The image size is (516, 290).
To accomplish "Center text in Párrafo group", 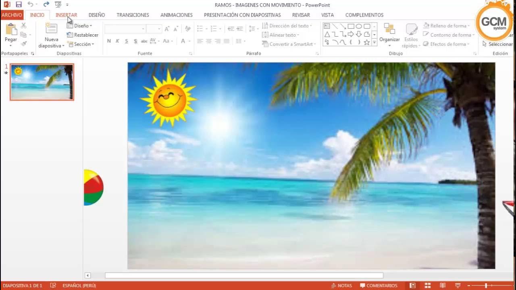I will (x=208, y=41).
